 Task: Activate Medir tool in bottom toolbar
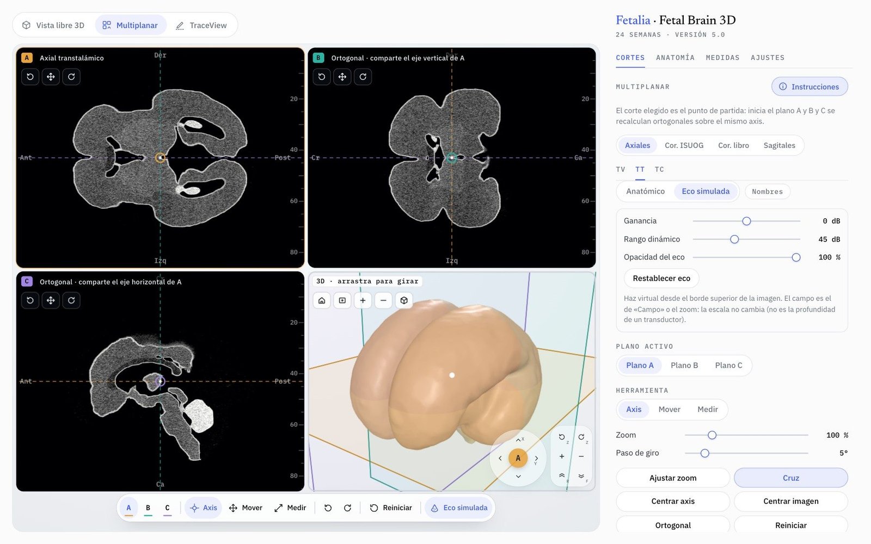coord(290,508)
